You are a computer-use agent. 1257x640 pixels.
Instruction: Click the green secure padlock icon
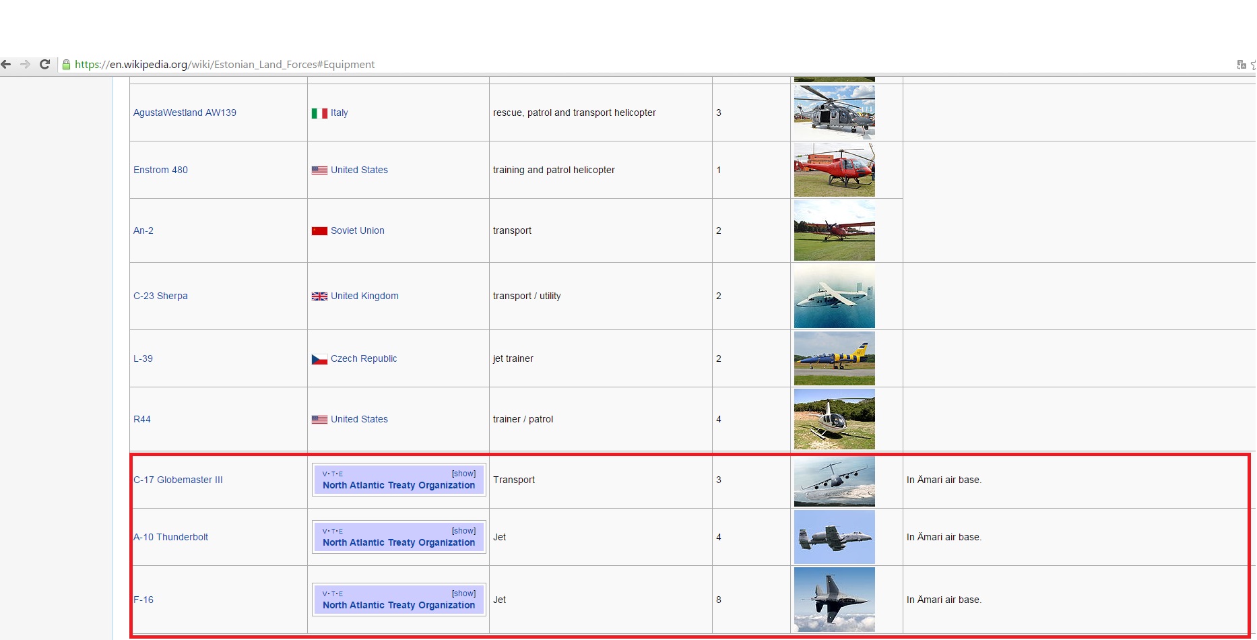pos(66,65)
